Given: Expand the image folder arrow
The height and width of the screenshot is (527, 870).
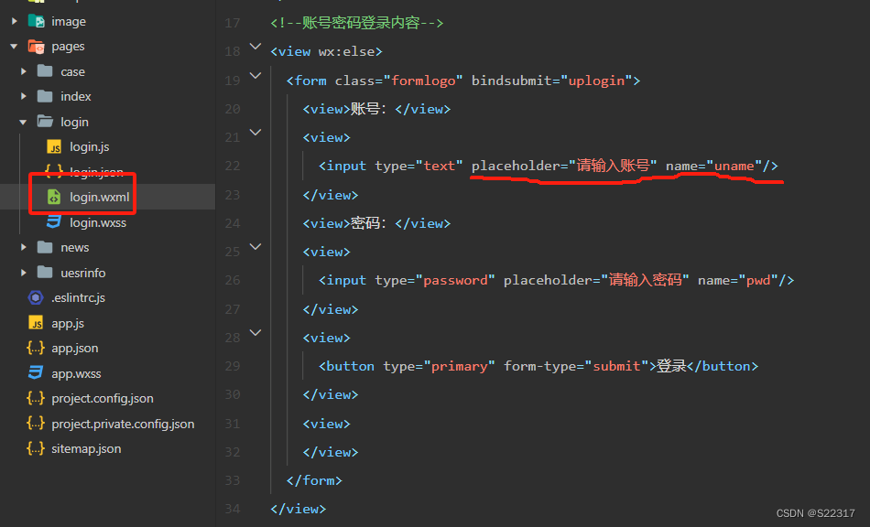Looking at the screenshot, I should pos(15,21).
